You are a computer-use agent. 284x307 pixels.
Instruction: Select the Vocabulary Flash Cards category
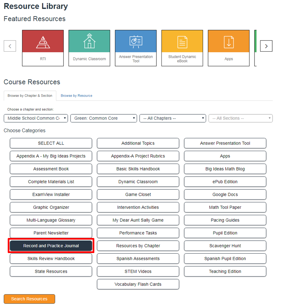(x=138, y=284)
